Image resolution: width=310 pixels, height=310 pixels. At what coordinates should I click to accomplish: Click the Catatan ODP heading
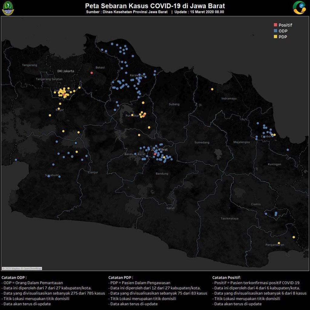[x=14, y=278]
